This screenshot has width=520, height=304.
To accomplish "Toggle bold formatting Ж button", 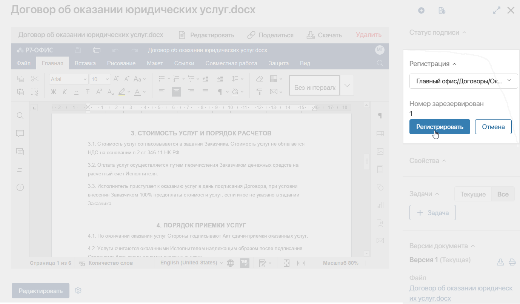I will [x=53, y=92].
